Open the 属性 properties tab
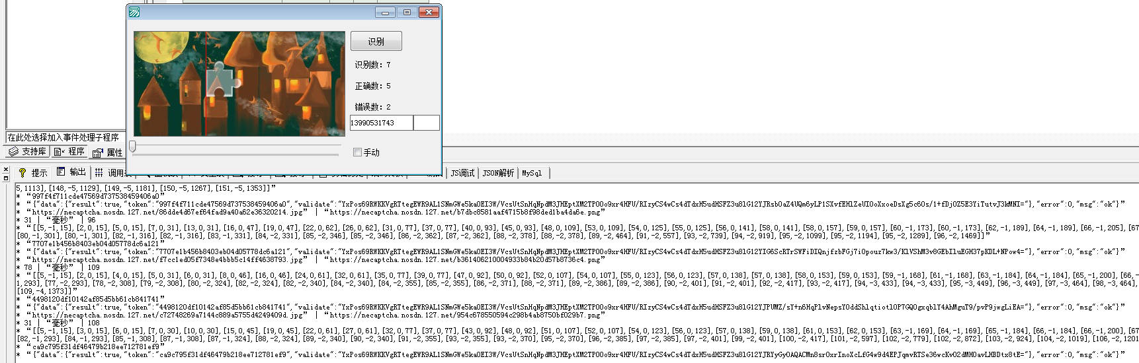 pyautogui.click(x=108, y=152)
